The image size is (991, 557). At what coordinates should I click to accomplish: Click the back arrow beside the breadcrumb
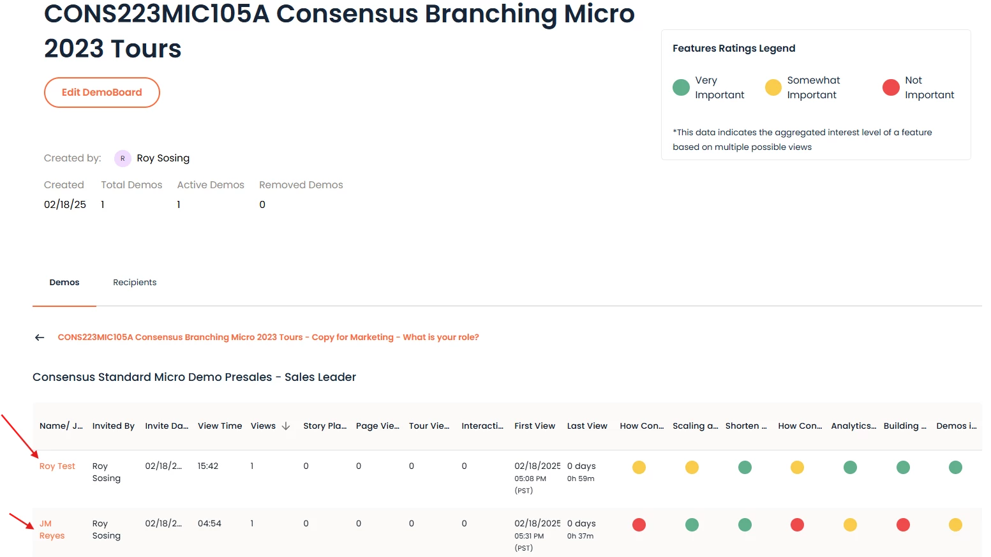coord(40,338)
